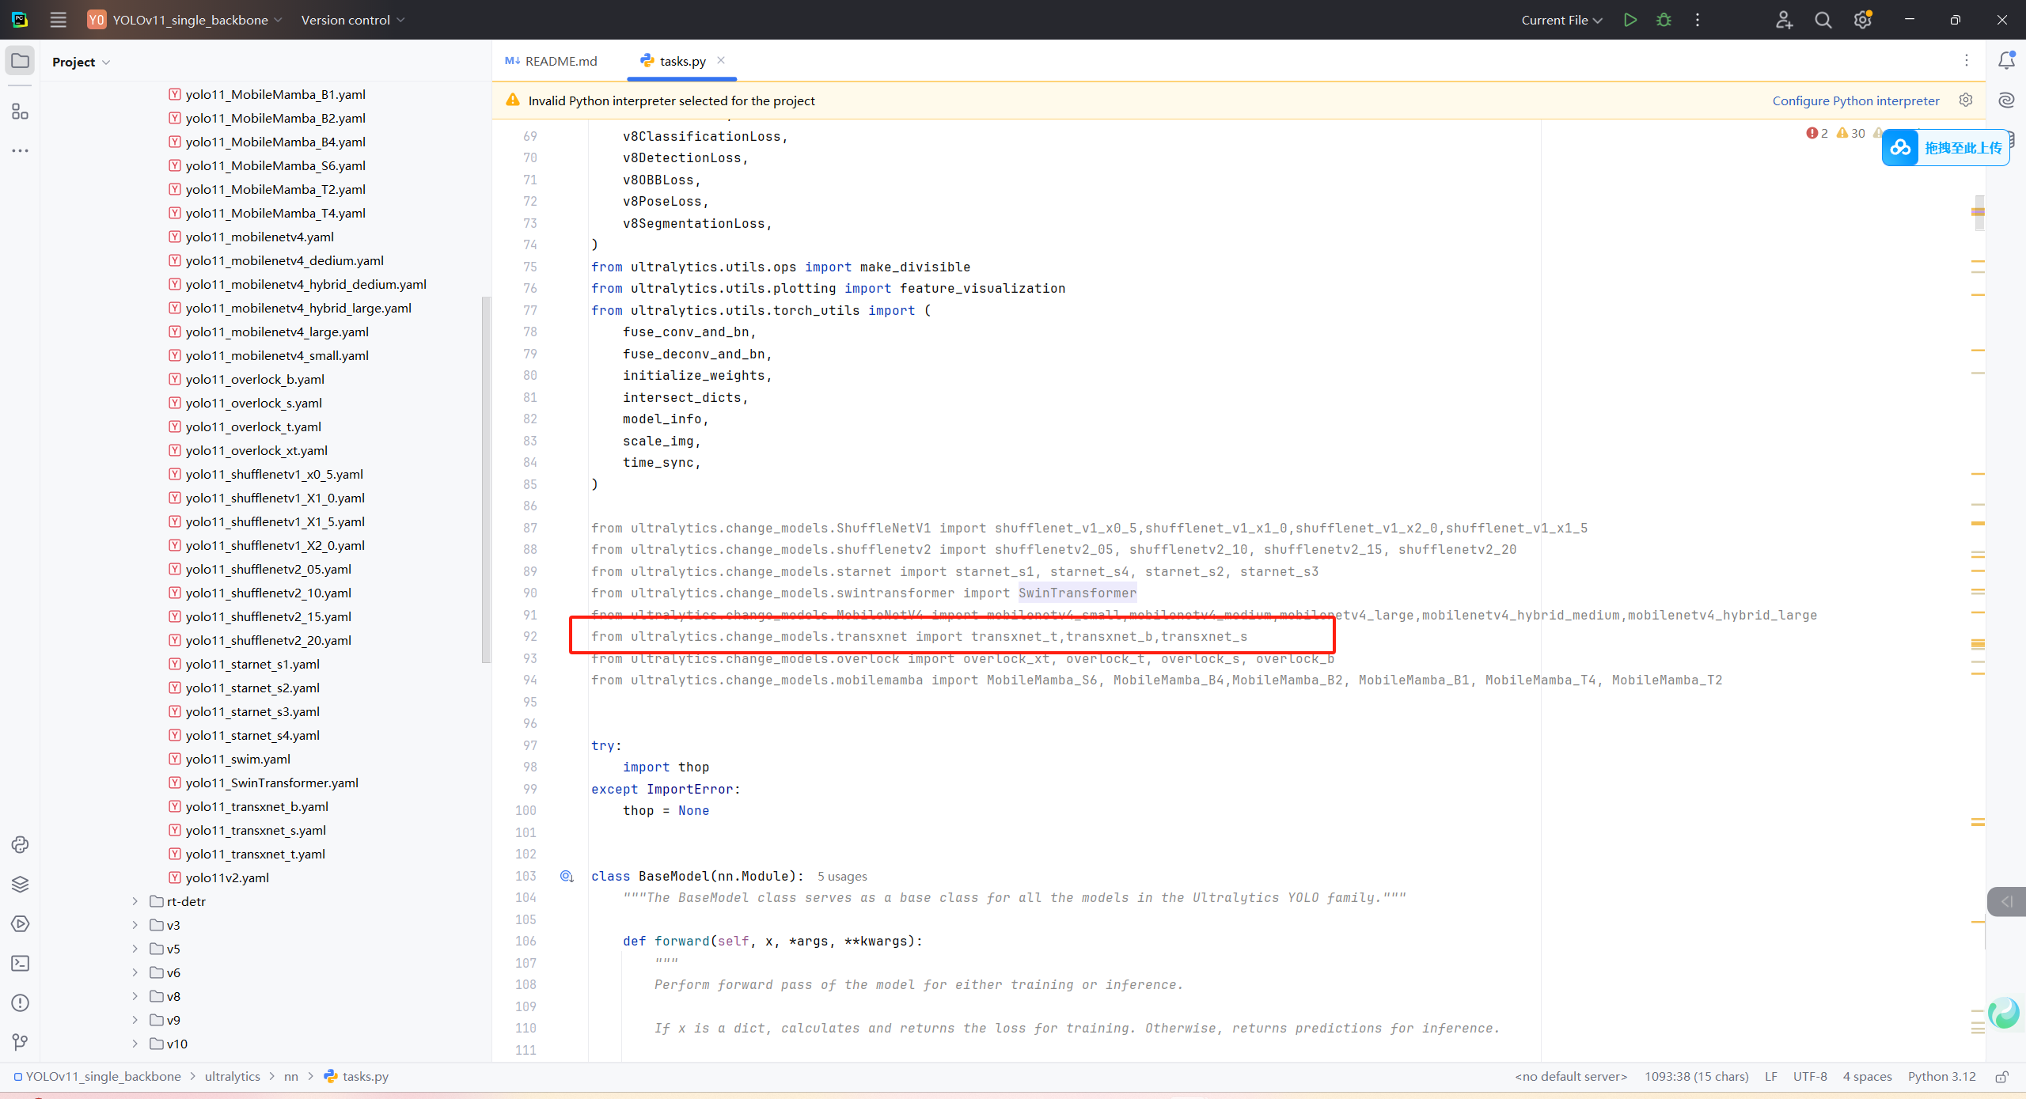2026x1099 pixels.
Task: Click the Debug bug icon
Action: point(1664,20)
